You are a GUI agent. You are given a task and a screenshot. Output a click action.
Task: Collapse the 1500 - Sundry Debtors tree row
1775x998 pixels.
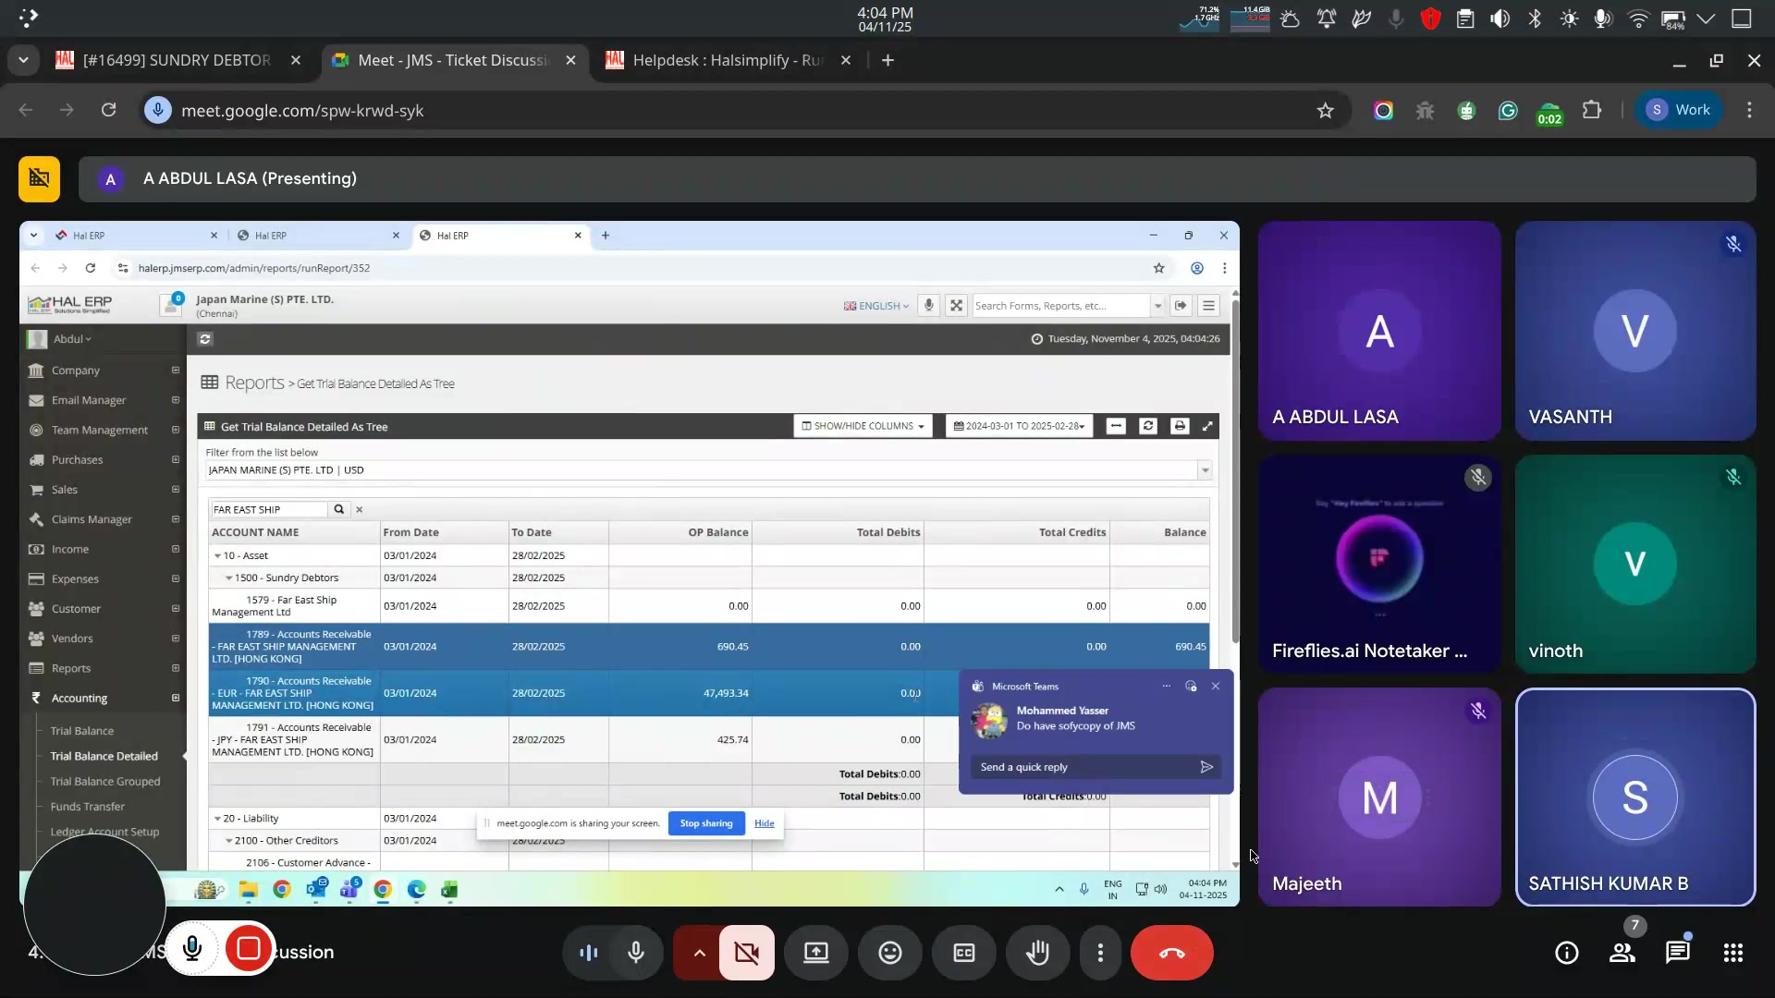(229, 578)
